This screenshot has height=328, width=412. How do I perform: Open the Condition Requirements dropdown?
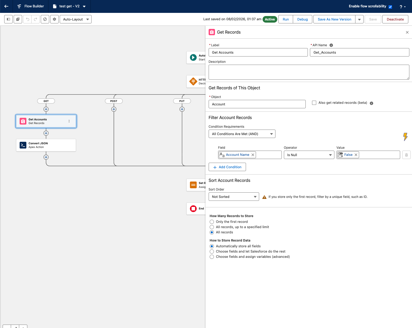point(242,134)
